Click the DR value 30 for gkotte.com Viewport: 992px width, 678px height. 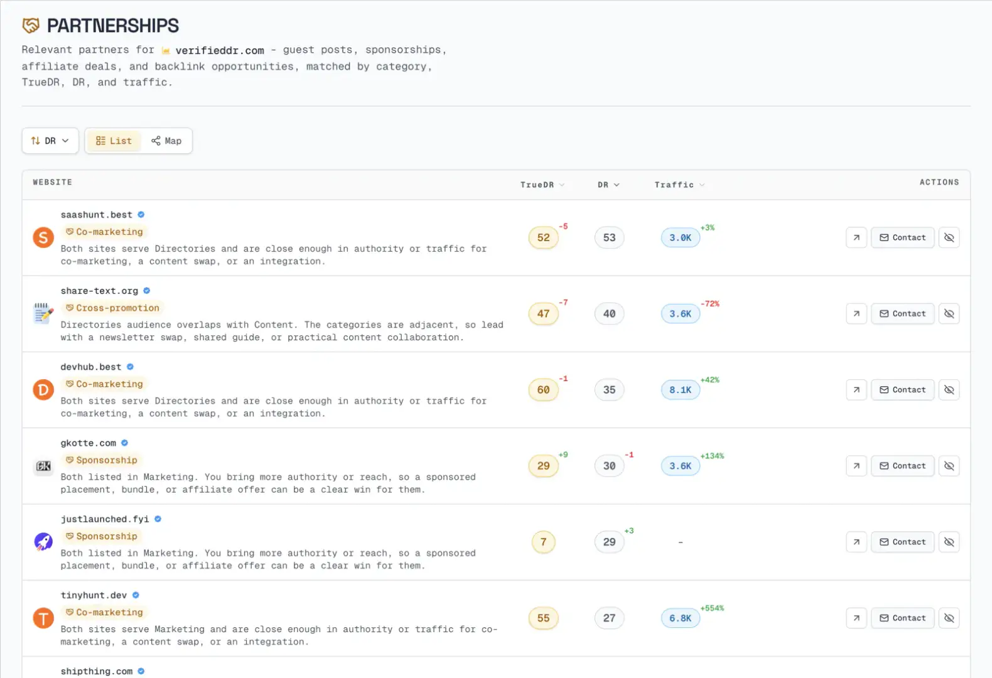[x=609, y=466]
